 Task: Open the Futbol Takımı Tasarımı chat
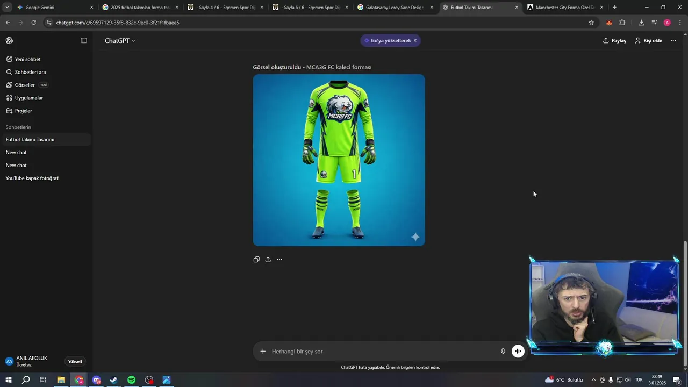pyautogui.click(x=46, y=139)
